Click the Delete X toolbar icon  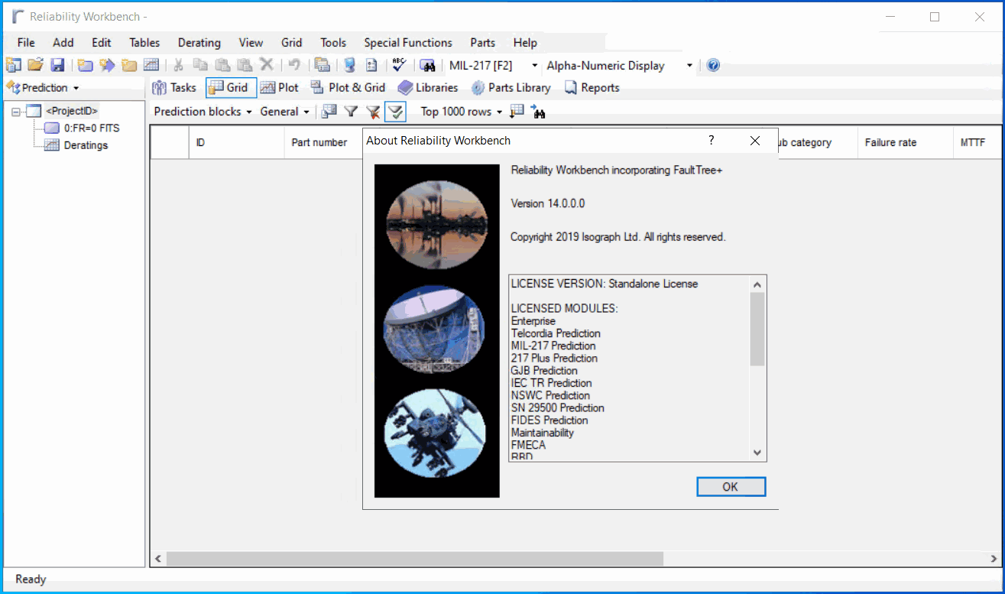click(266, 66)
